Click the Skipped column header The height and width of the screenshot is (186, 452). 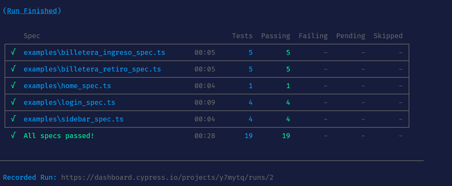point(388,36)
